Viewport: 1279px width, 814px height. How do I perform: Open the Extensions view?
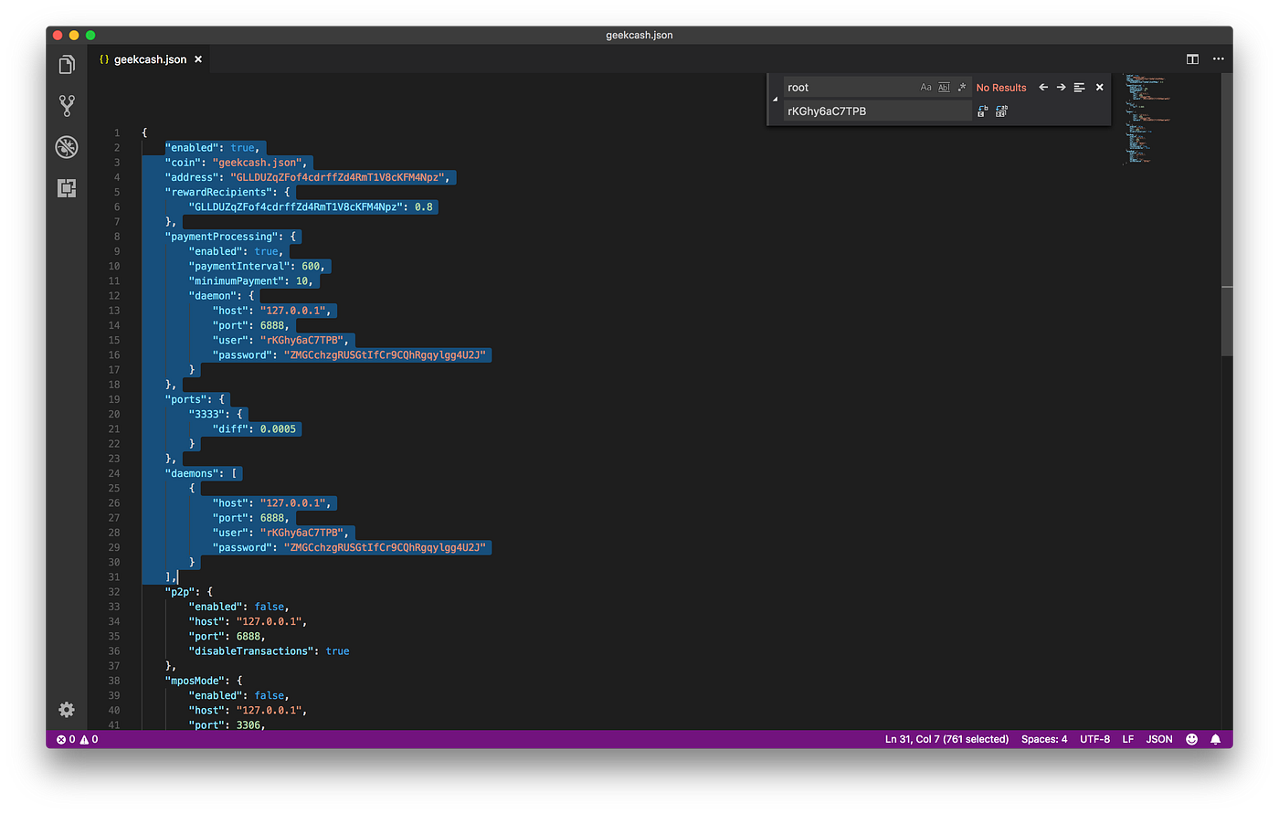pos(67,188)
